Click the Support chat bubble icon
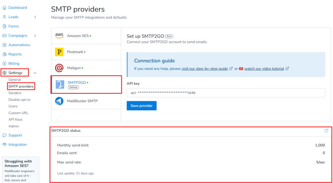 [4, 135]
